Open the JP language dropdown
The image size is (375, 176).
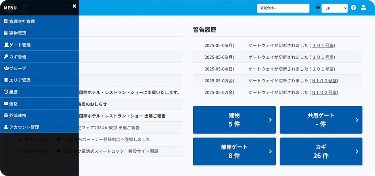pyautogui.click(x=334, y=8)
